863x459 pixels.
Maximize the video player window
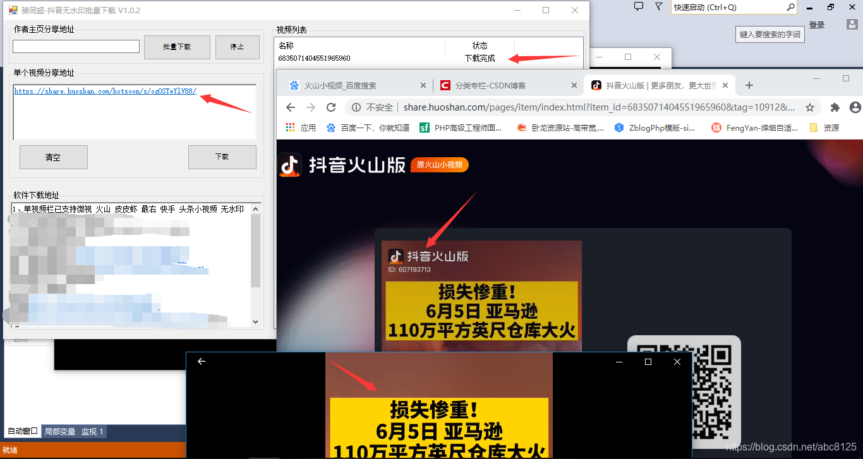[648, 362]
